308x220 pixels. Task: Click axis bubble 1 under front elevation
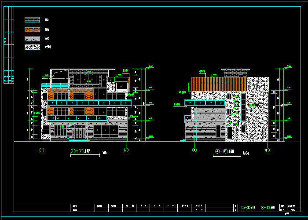42,150
